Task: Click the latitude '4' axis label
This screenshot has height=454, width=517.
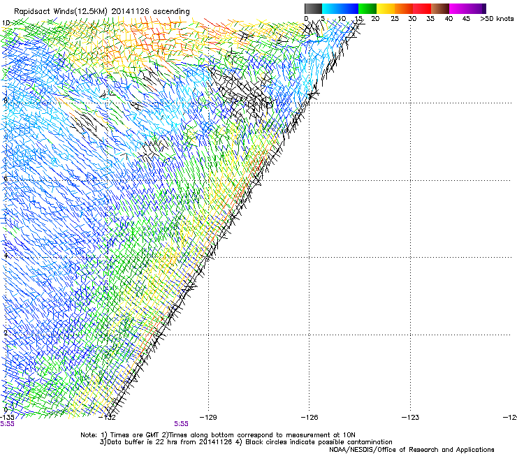Action: [x=6, y=255]
